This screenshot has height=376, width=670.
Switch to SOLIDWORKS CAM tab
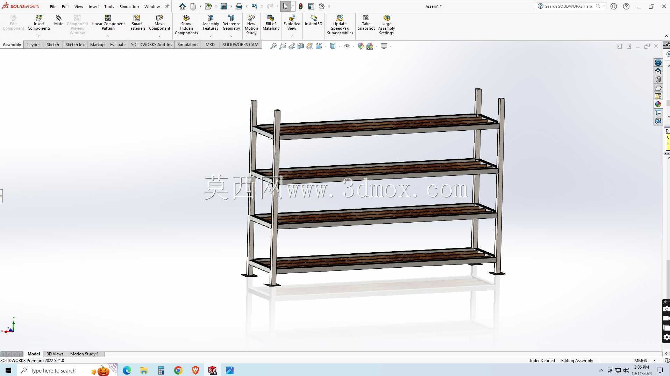[241, 45]
